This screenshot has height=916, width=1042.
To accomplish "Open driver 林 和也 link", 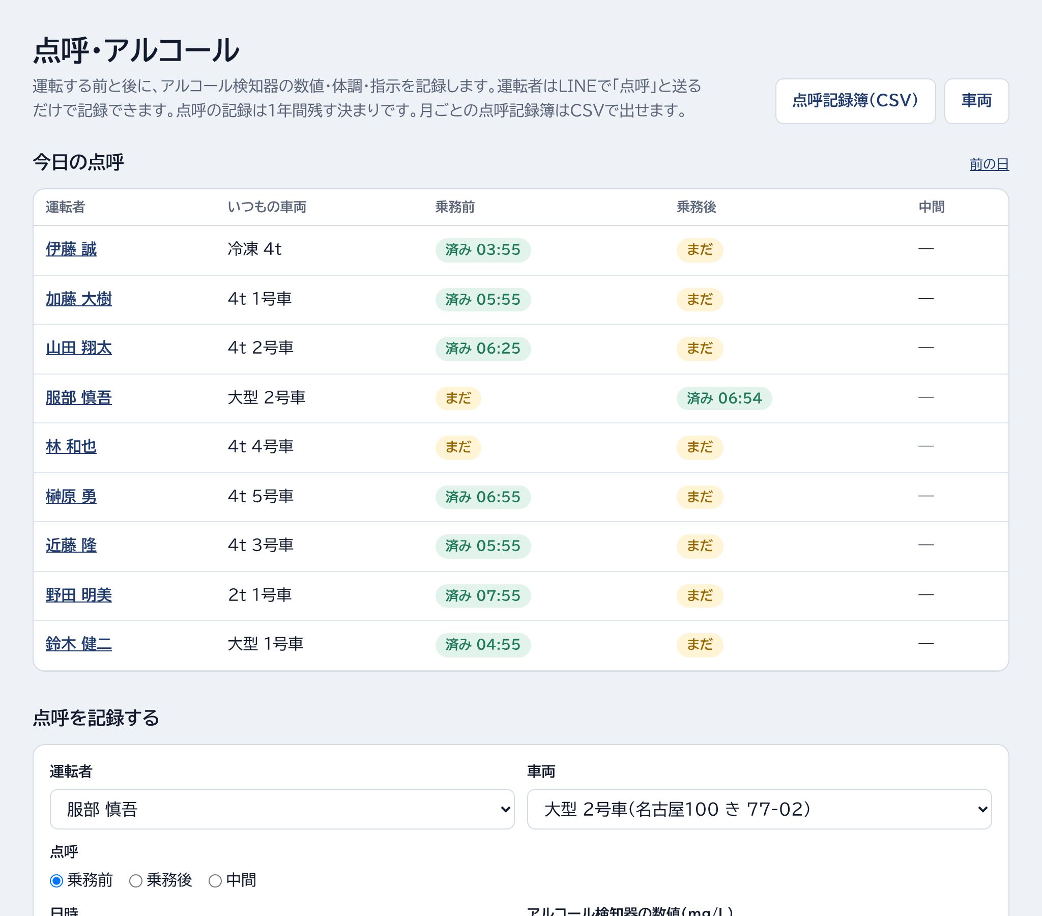I will [71, 447].
